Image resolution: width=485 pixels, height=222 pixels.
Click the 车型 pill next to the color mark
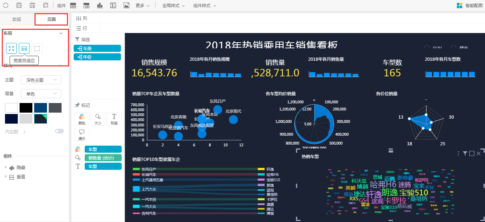103,149
